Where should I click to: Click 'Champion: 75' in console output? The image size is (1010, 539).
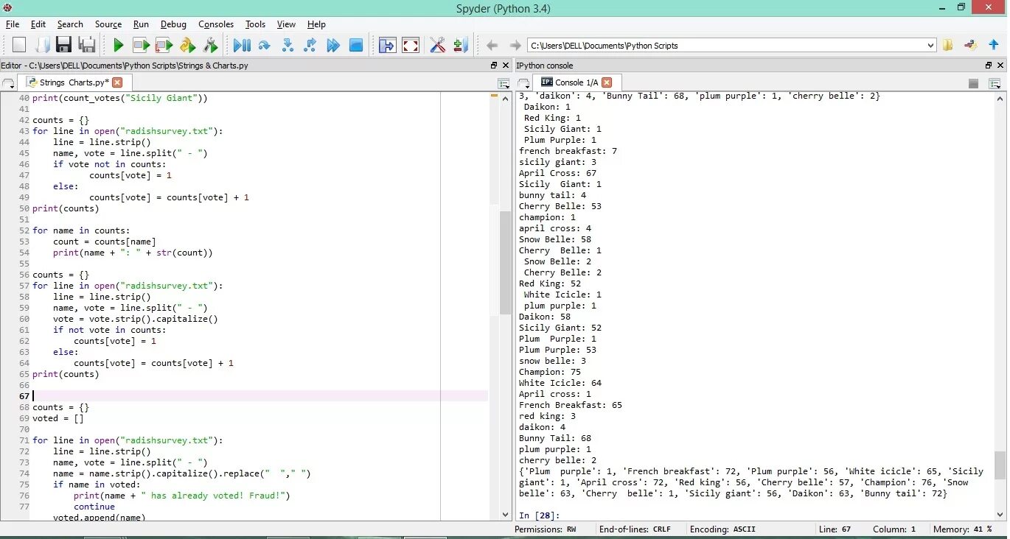pyautogui.click(x=550, y=372)
